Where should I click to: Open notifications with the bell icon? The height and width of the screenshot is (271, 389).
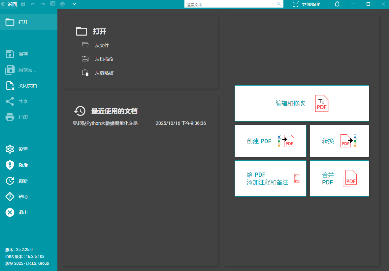337,4
